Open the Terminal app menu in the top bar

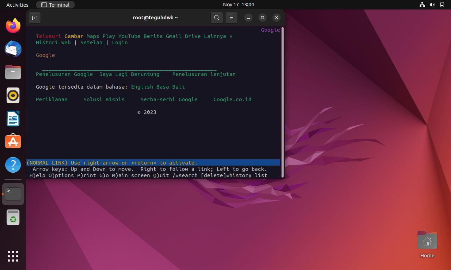(x=55, y=5)
